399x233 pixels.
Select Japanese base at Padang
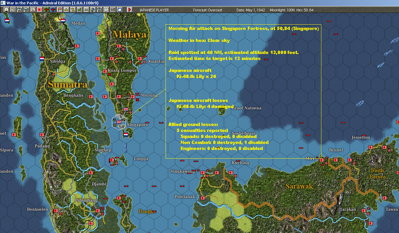tap(42, 134)
